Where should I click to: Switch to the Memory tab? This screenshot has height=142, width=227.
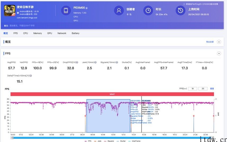(38, 33)
